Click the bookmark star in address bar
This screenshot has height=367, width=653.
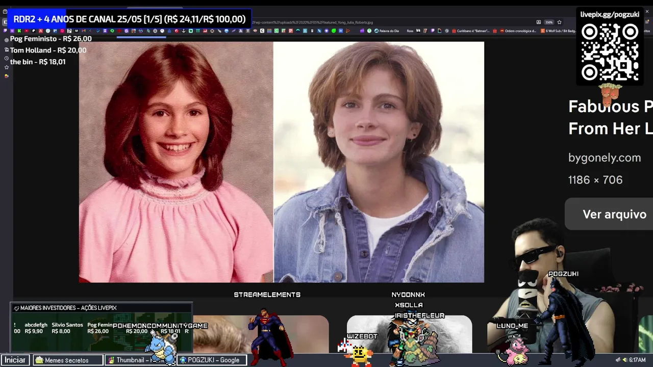point(559,22)
